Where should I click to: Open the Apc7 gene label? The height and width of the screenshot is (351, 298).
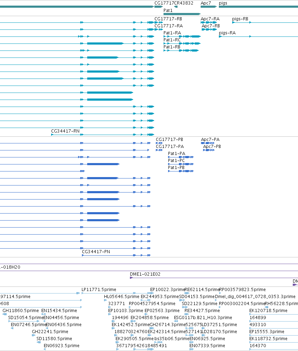tap(206, 3)
